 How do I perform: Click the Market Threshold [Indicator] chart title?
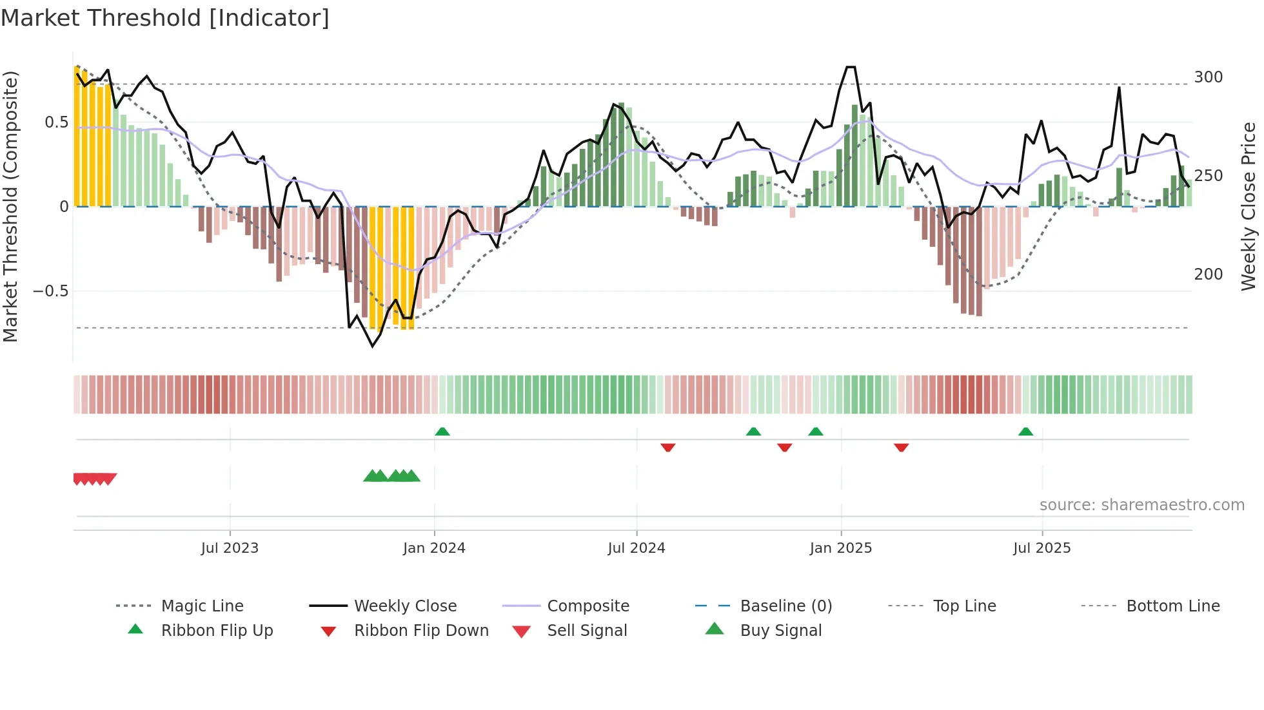[x=165, y=18]
